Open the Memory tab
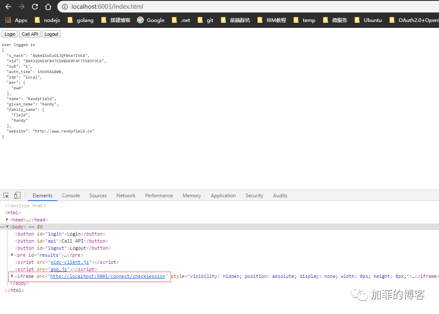Viewport: 439px width, 314px height. [x=192, y=196]
